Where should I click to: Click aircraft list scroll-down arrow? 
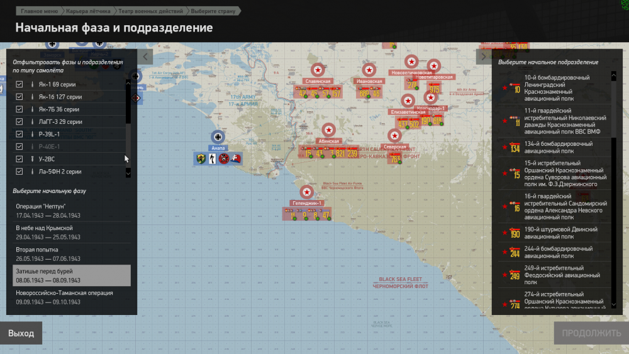[x=128, y=173]
